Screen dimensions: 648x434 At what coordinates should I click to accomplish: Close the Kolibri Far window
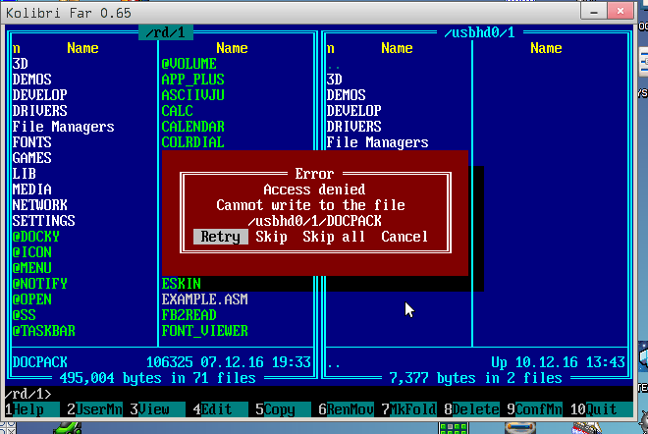point(630,10)
